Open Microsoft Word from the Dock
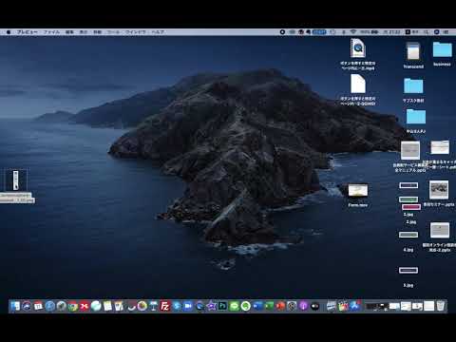456x342 pixels. (257, 306)
